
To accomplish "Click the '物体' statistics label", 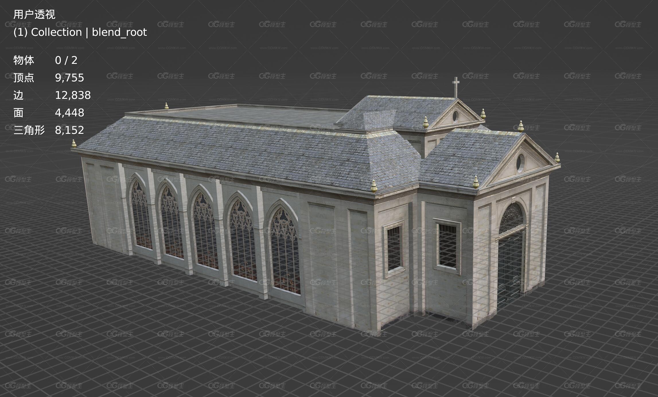I will tap(24, 60).
